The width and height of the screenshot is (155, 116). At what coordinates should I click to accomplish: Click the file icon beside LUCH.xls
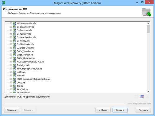click(x=14, y=72)
